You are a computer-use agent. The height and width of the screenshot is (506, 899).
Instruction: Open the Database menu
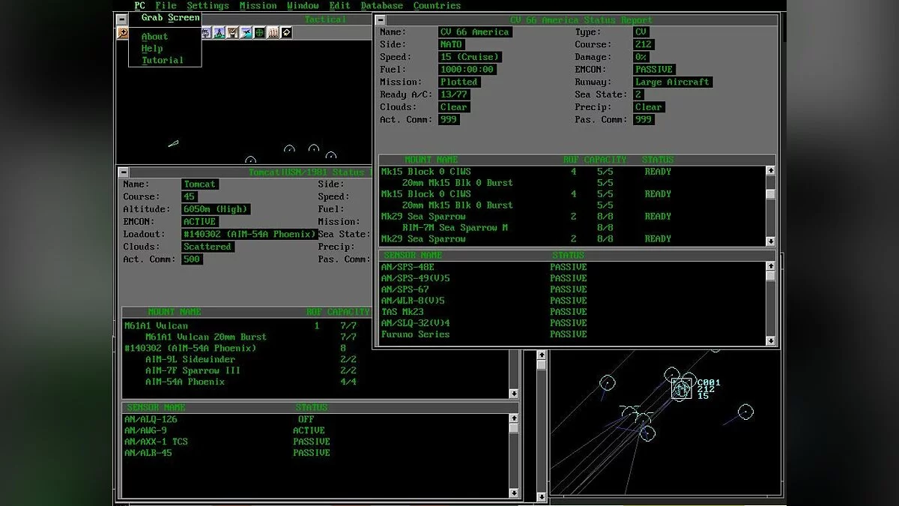tap(381, 5)
